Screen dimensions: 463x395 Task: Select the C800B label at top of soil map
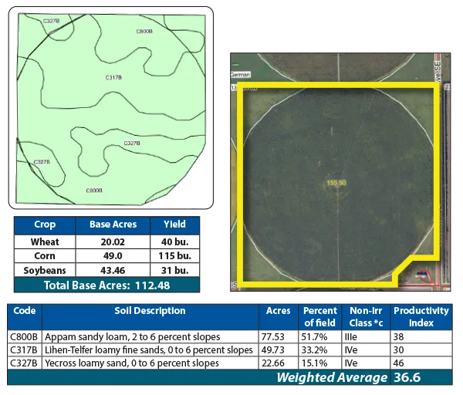pos(144,31)
